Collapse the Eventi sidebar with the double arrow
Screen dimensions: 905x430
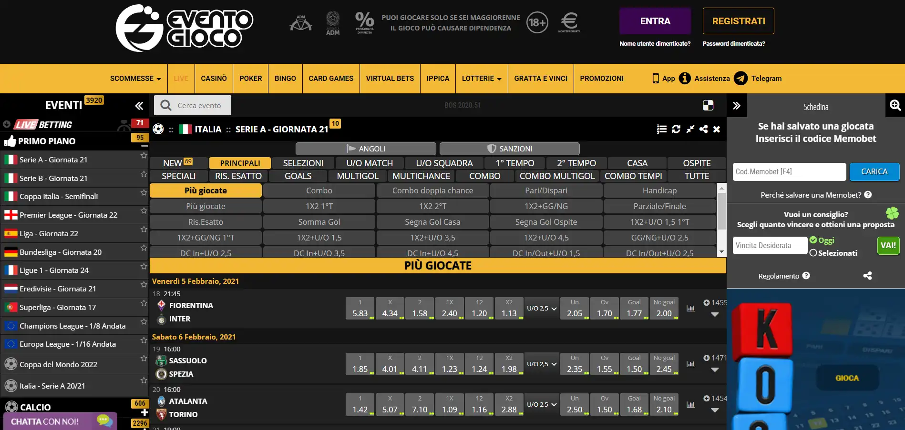(x=139, y=106)
